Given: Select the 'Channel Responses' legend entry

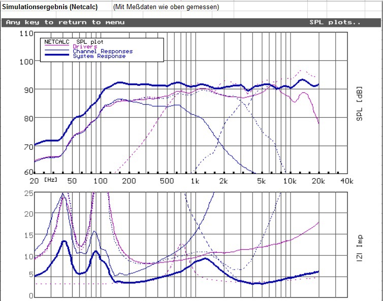Looking at the screenshot, I should [103, 51].
